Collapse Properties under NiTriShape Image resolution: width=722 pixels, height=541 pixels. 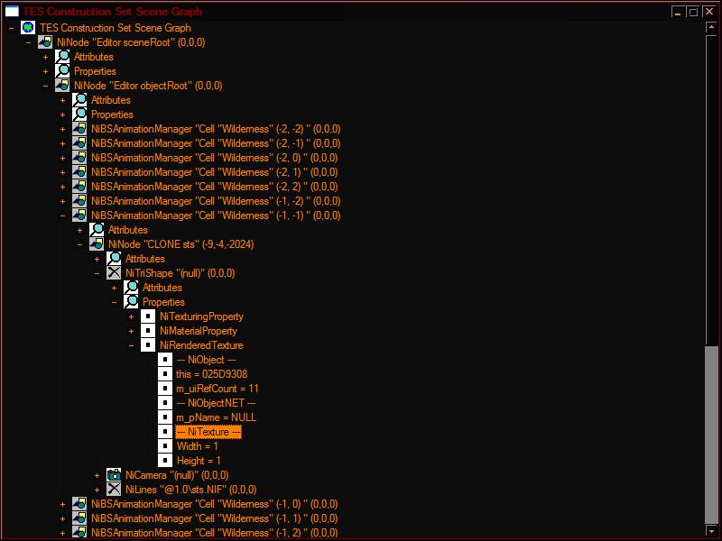115,302
